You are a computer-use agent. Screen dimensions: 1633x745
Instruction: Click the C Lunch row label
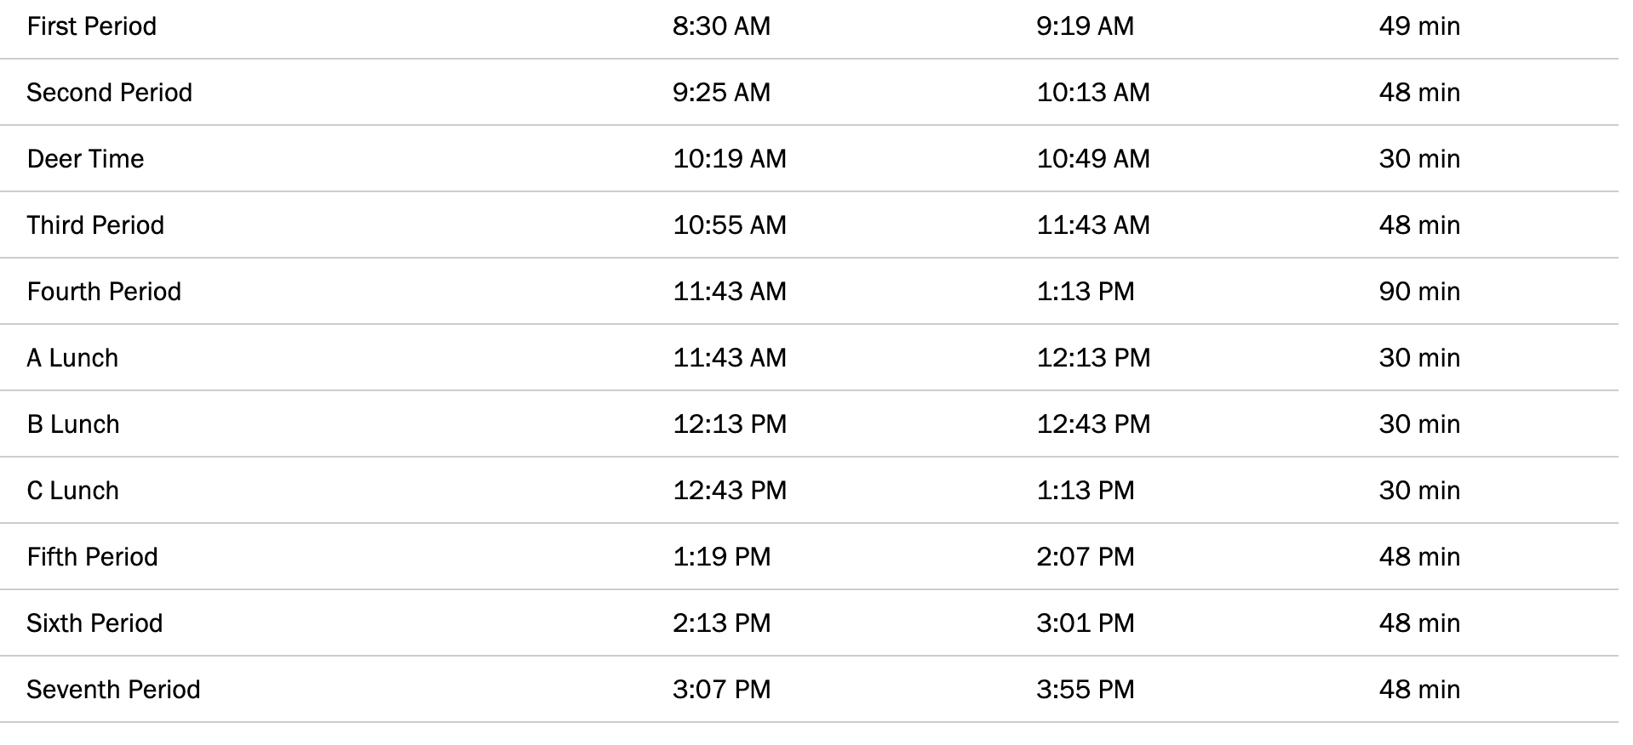73,491
